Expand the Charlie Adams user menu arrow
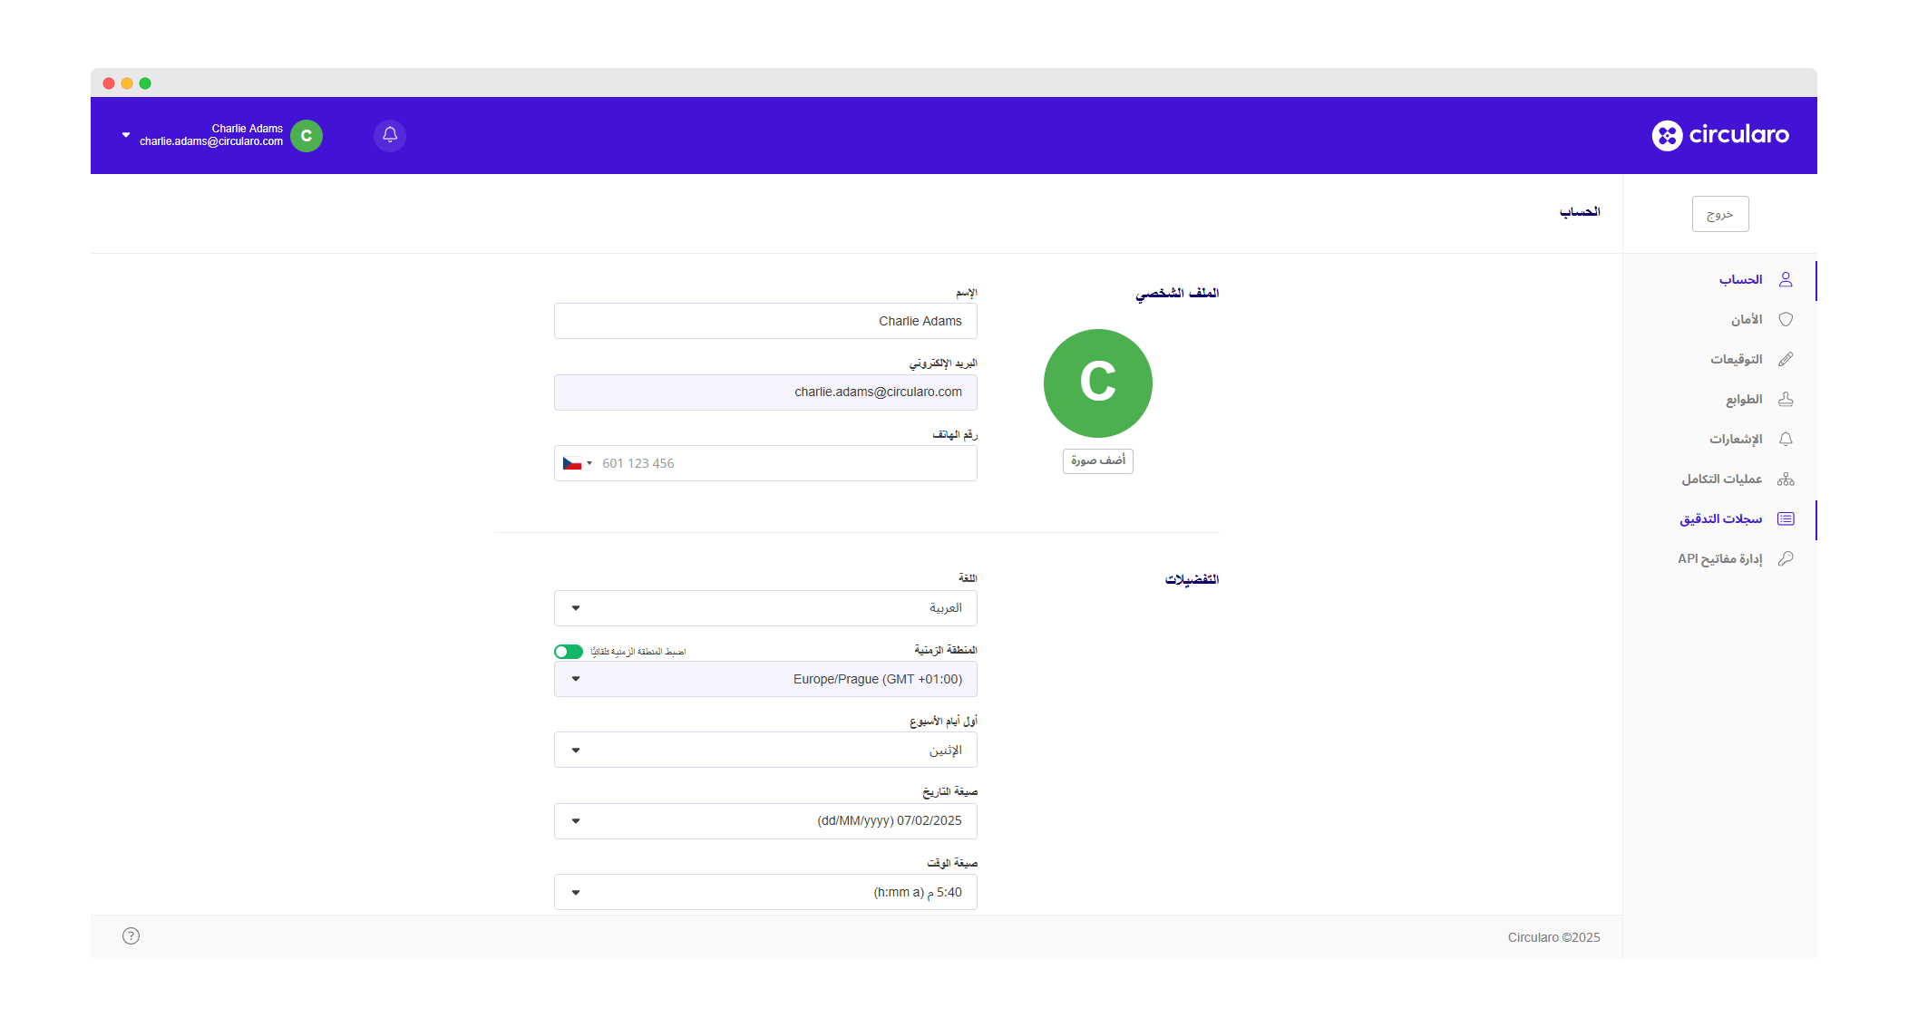Viewport: 1908px width, 1027px height. 126,135
